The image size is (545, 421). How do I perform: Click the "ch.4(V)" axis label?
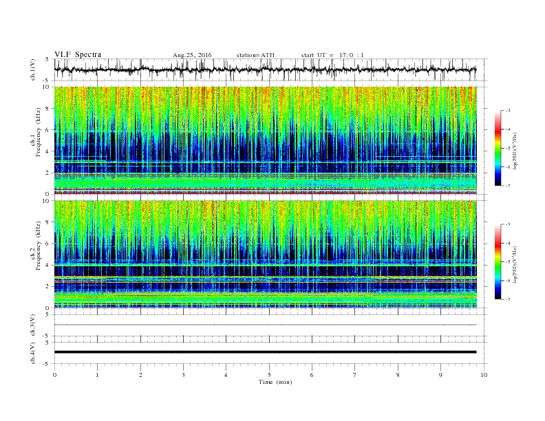(33, 353)
